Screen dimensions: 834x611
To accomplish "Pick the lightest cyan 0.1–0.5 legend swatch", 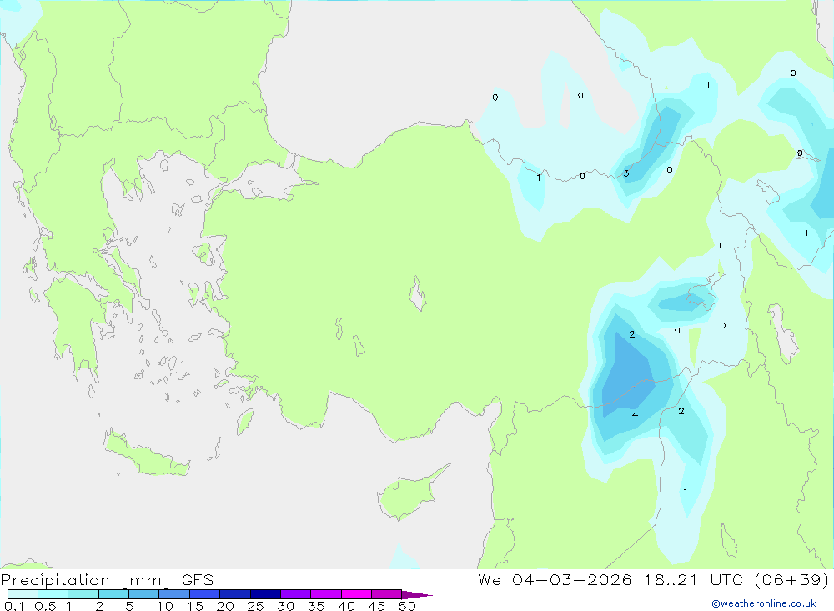I will [23, 594].
